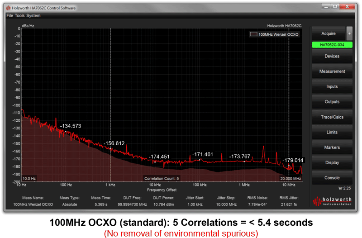Open the Devices panel
Image resolution: width=362 pixels, height=238 pixels.
pyautogui.click(x=332, y=56)
